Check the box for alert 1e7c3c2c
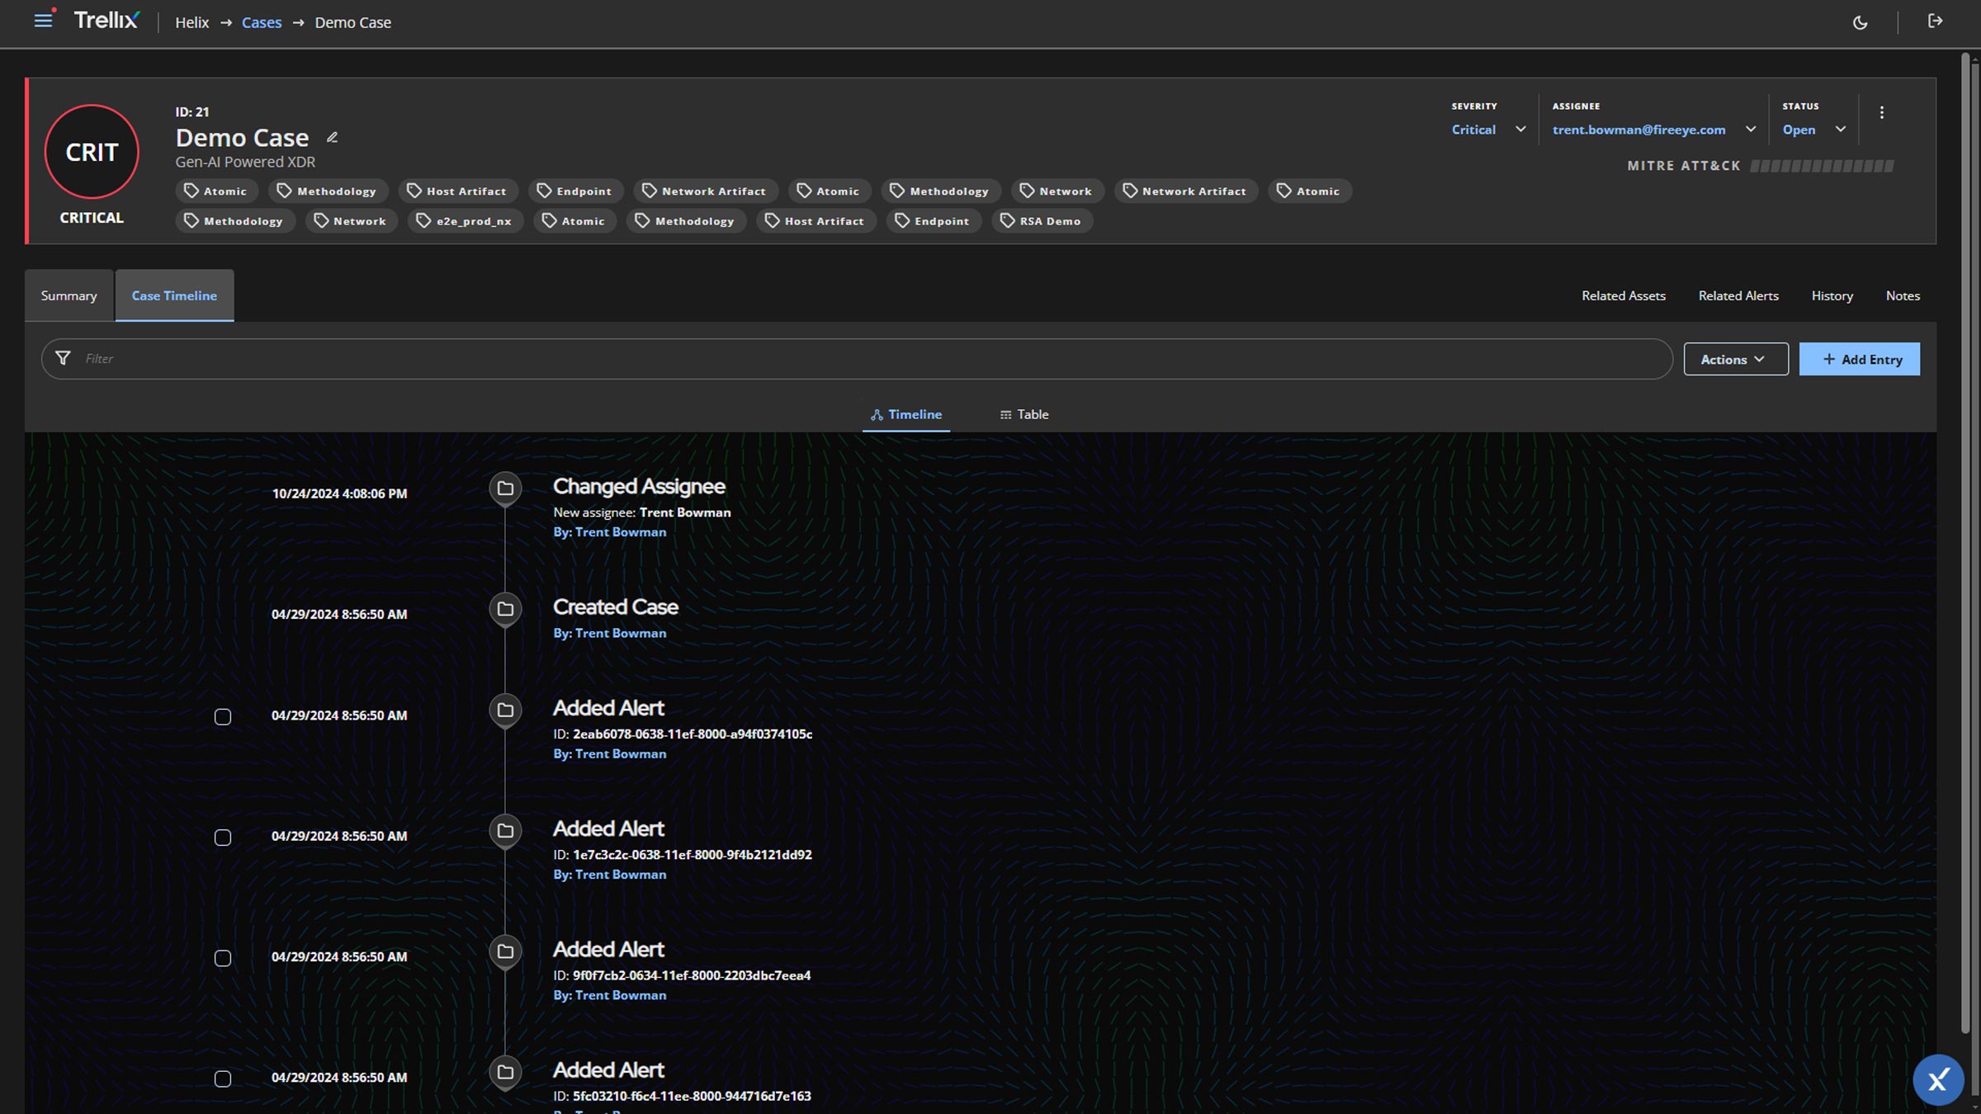The image size is (1981, 1114). coord(223,838)
